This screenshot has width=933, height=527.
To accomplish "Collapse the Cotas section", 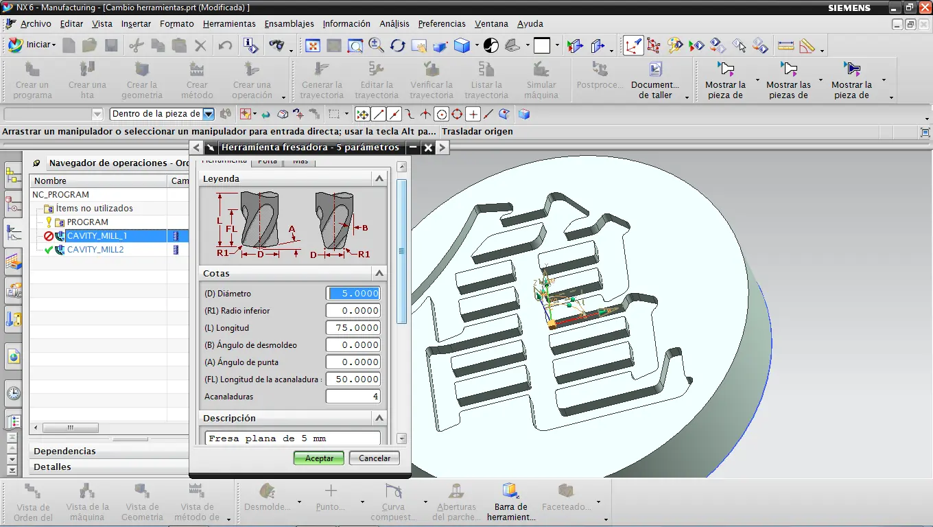I will coord(379,273).
